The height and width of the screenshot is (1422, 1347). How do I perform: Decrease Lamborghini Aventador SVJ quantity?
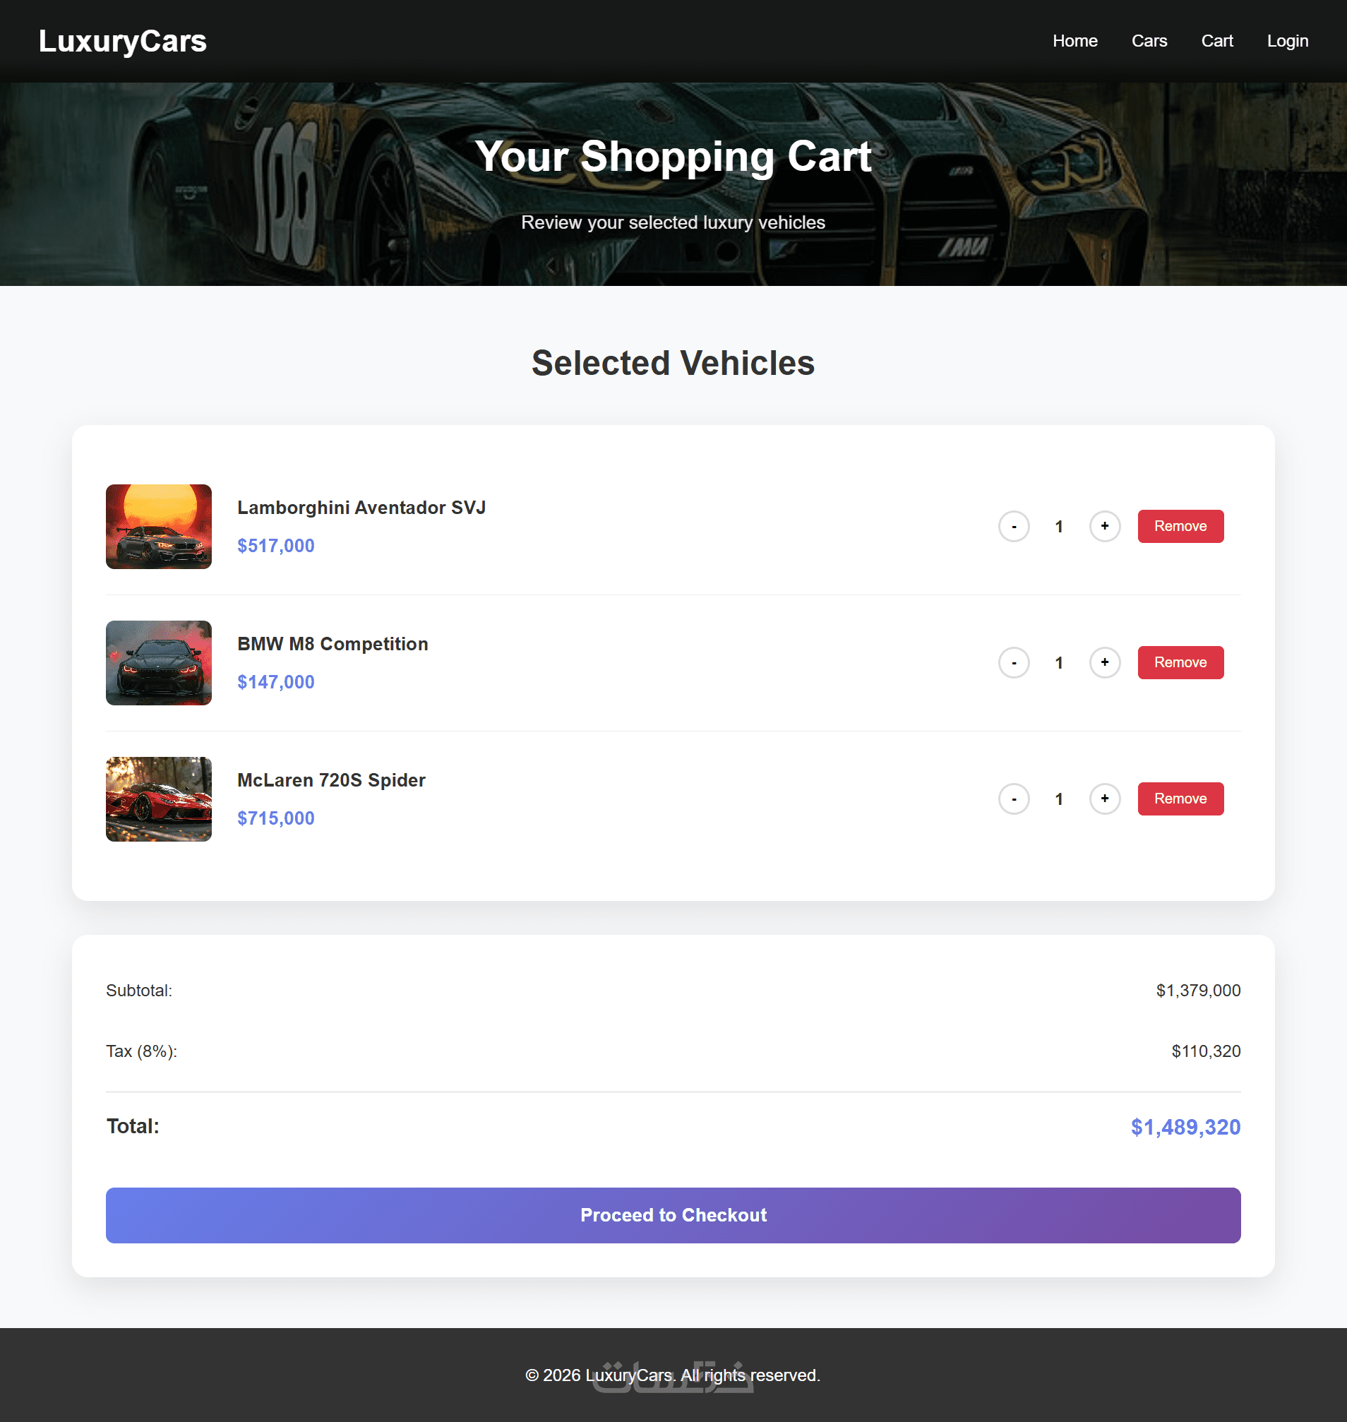tap(1013, 527)
